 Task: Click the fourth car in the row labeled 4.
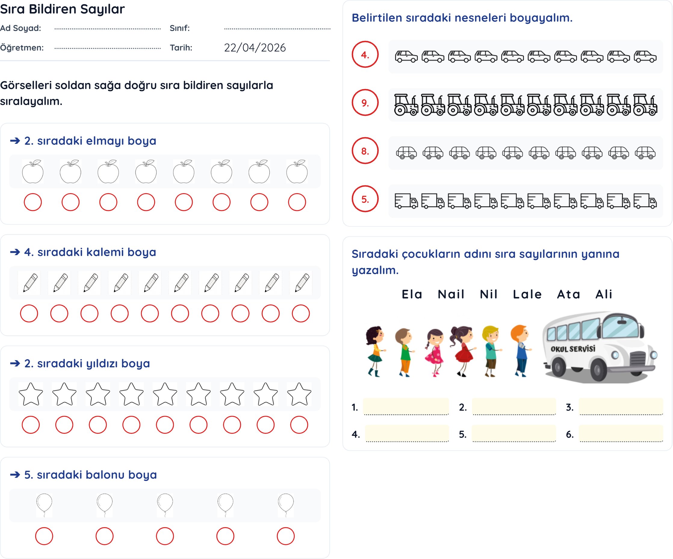(x=486, y=57)
